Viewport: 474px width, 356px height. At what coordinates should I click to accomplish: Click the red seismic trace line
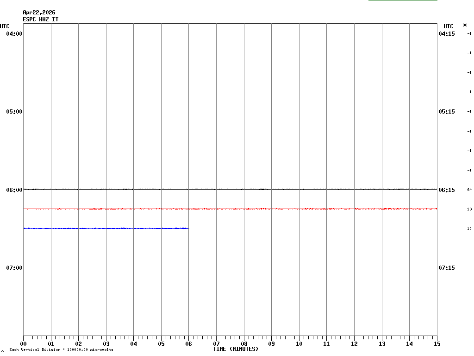point(231,209)
